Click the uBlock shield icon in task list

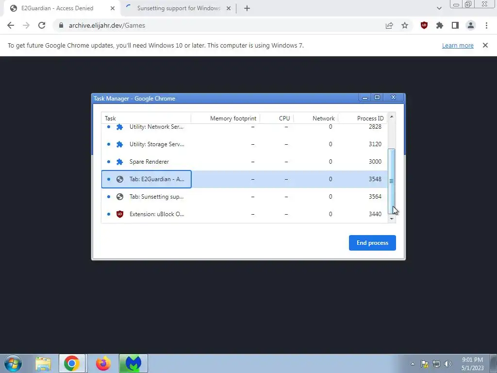pos(119,214)
